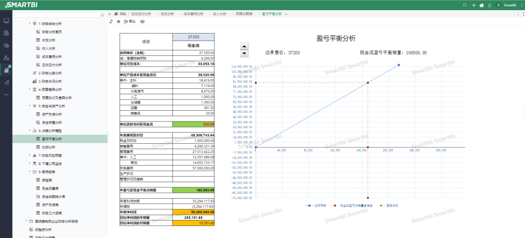Decrease the marginal price with the down arrow
The height and width of the screenshot is (238, 525).
click(245, 53)
